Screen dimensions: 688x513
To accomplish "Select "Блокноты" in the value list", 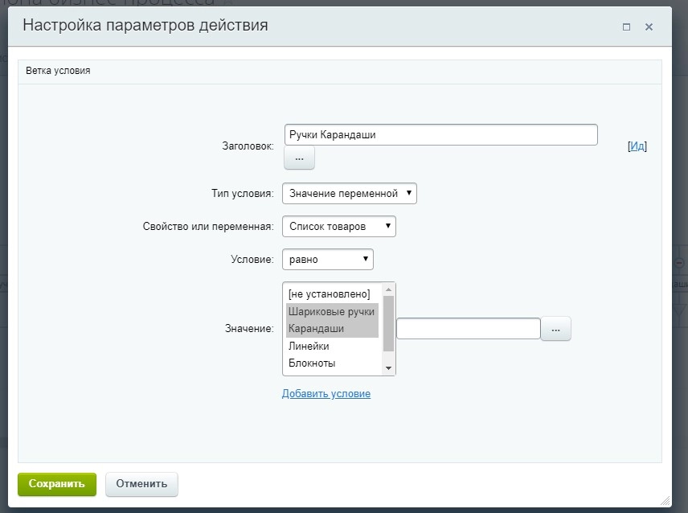I will coord(310,363).
